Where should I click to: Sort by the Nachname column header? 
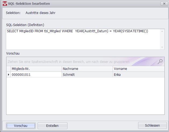point(87,69)
